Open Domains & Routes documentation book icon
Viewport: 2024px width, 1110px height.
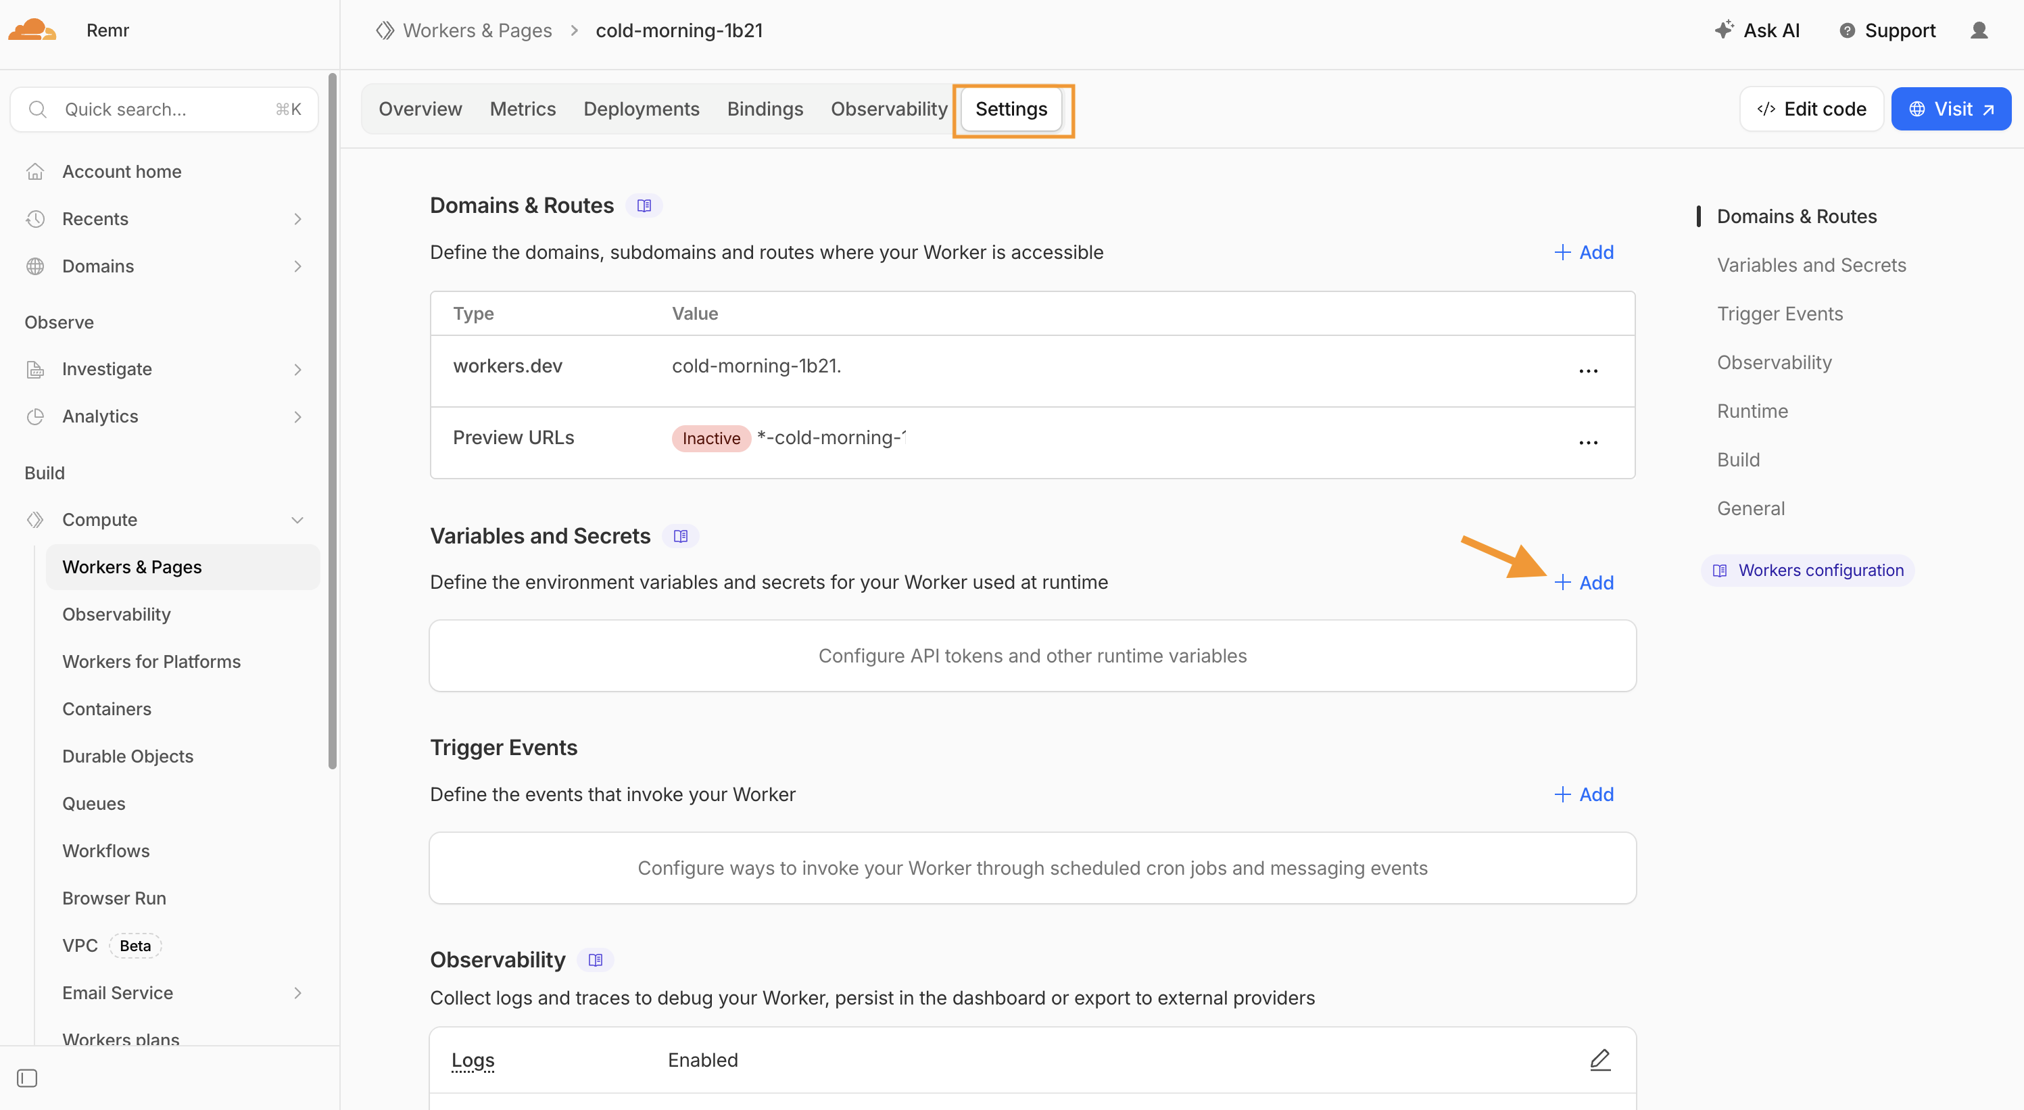point(644,206)
